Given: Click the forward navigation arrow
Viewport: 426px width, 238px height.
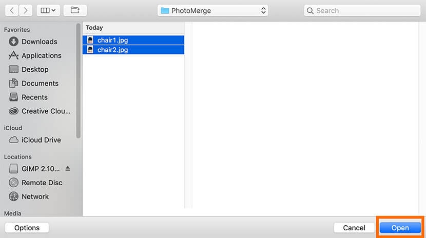Looking at the screenshot, I should point(26,10).
